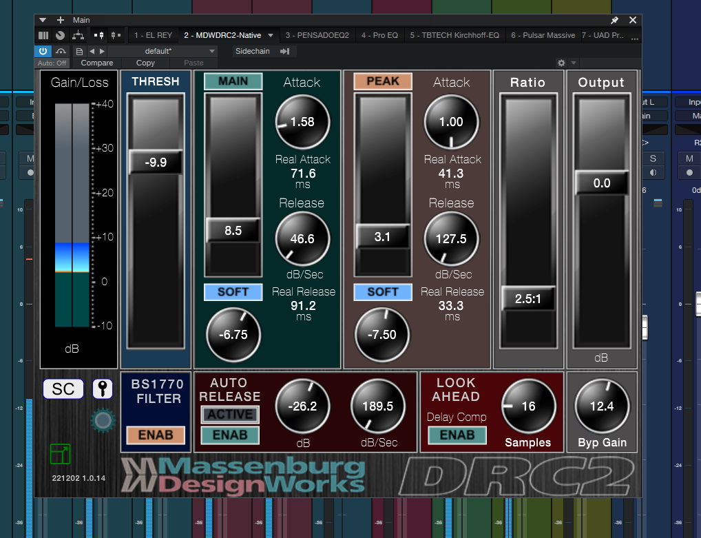Toggle the plugin power bypass button

[43, 51]
